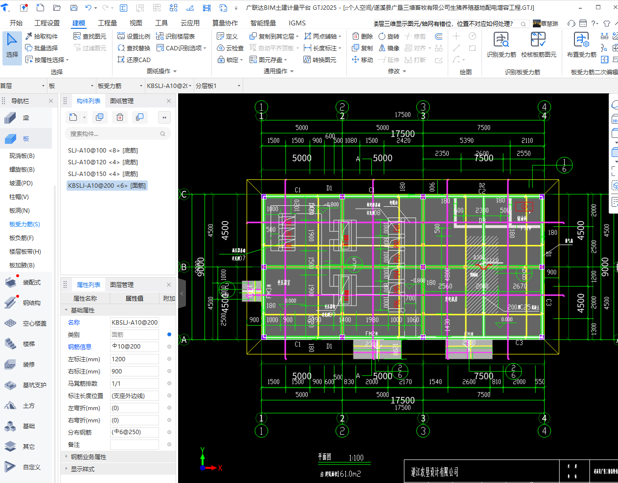Click the 旋转 tool
Screen dimensions: 618x483
(389, 36)
